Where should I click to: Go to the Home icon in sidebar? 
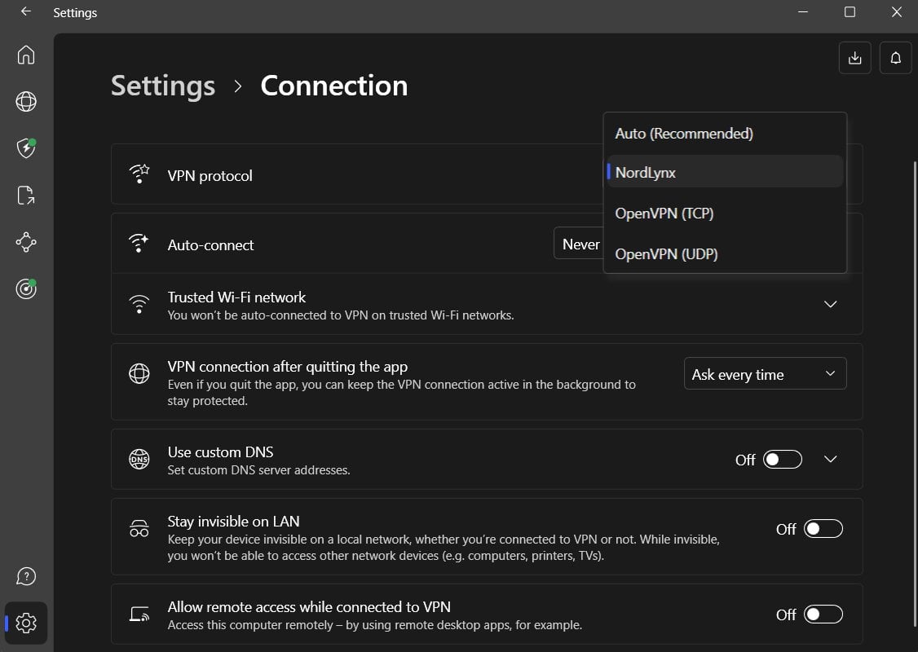(x=26, y=55)
